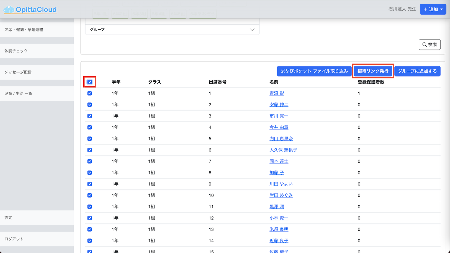This screenshot has height=253, width=450.
Task: Uncheck the checkbox for 内山 恵里奈
Action: (90, 139)
